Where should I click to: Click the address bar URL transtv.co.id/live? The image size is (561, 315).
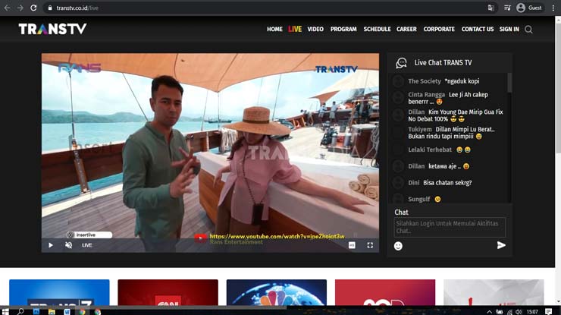click(77, 8)
